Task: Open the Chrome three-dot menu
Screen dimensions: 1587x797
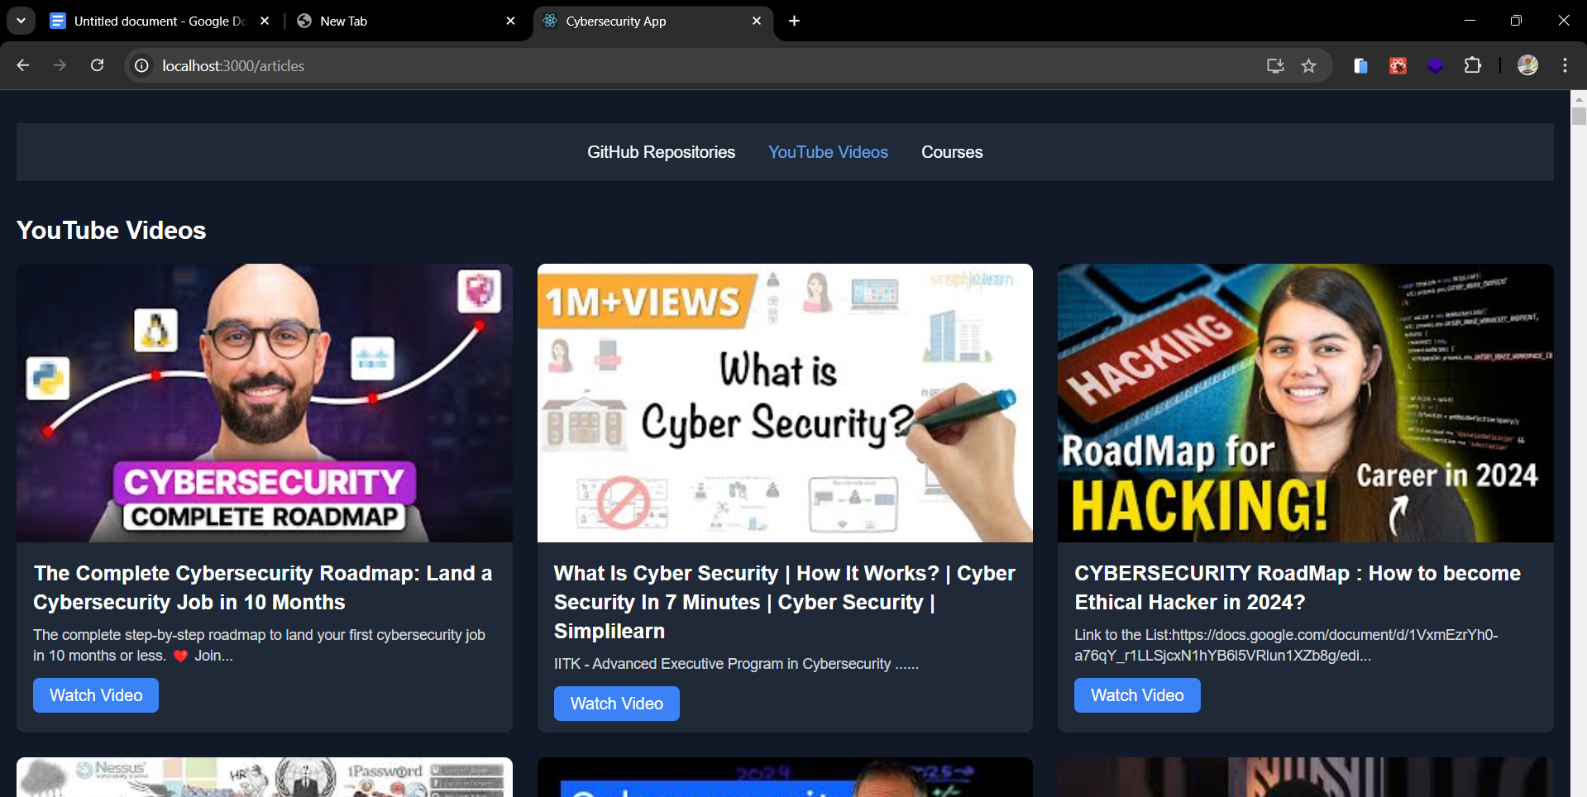Action: click(1565, 65)
